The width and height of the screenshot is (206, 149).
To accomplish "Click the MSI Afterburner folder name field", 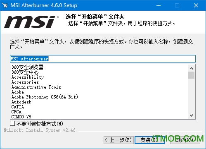I will [x=103, y=59].
